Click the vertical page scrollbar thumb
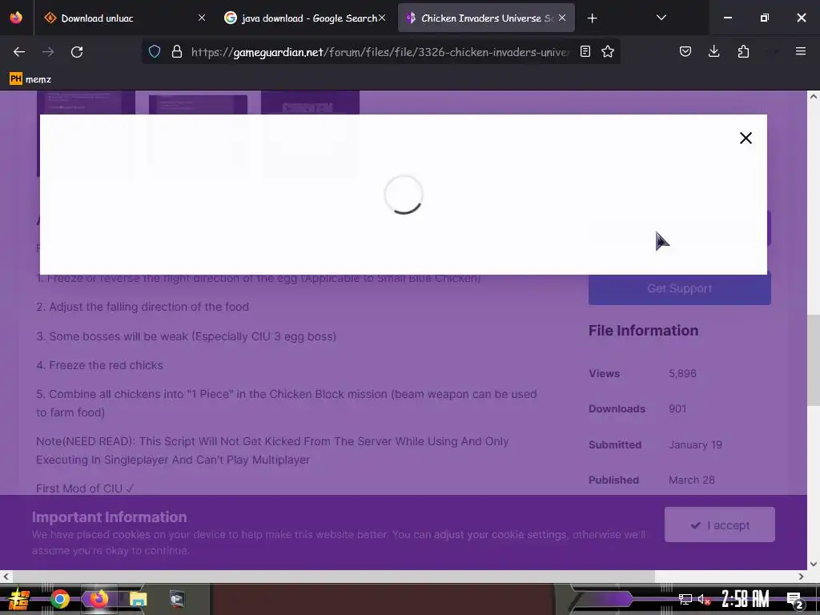820x615 pixels. pyautogui.click(x=814, y=360)
